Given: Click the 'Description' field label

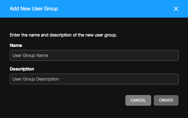Looking at the screenshot, I should (x=22, y=69).
